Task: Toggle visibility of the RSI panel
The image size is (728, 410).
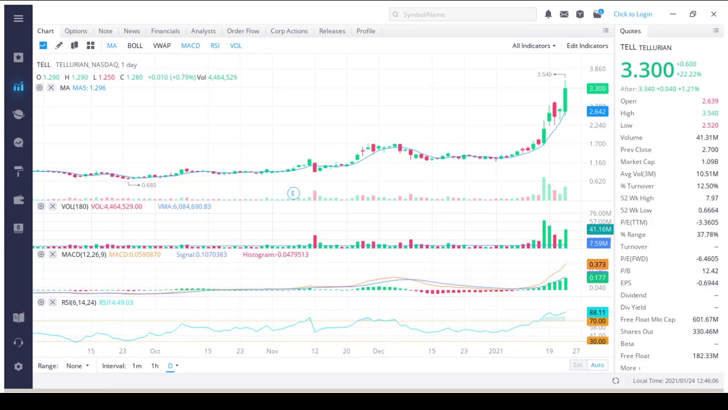Action: (x=41, y=302)
